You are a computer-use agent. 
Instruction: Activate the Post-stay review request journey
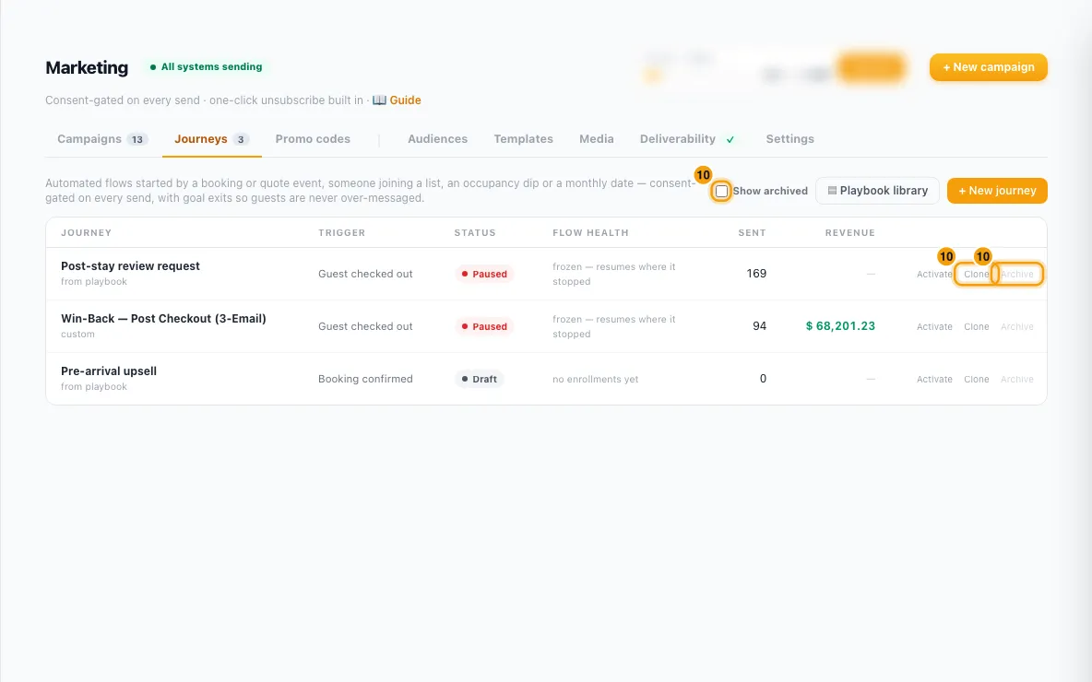click(x=934, y=275)
